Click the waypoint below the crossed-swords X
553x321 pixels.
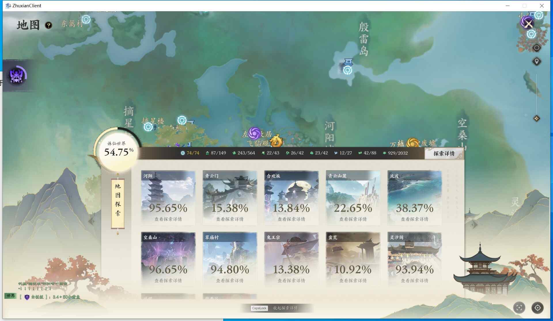tap(531, 34)
